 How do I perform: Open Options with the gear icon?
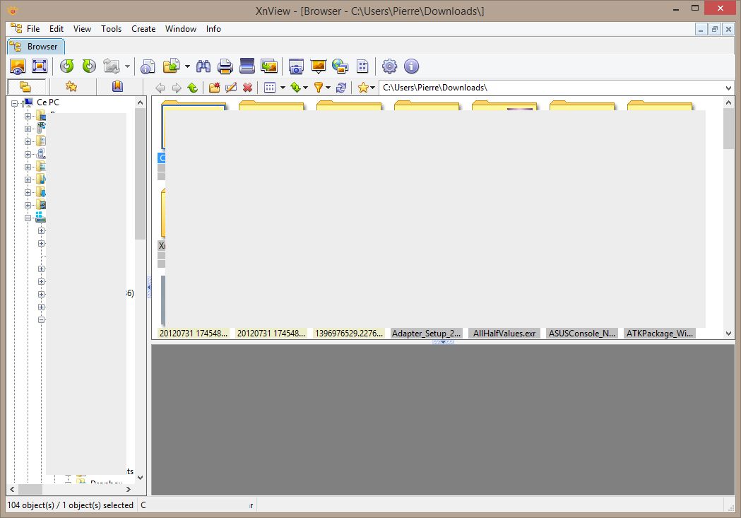tap(389, 66)
